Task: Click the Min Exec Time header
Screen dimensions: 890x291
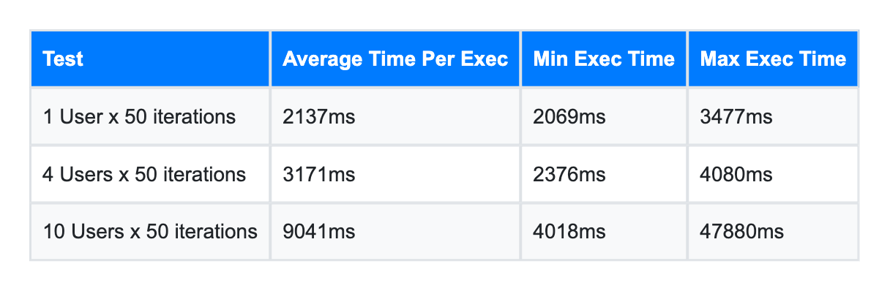Action: click(x=604, y=59)
